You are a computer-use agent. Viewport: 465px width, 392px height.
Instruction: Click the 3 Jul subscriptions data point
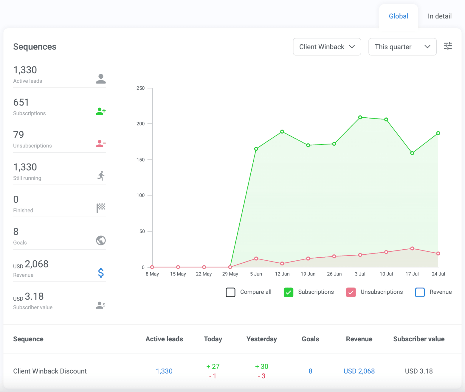(360, 117)
